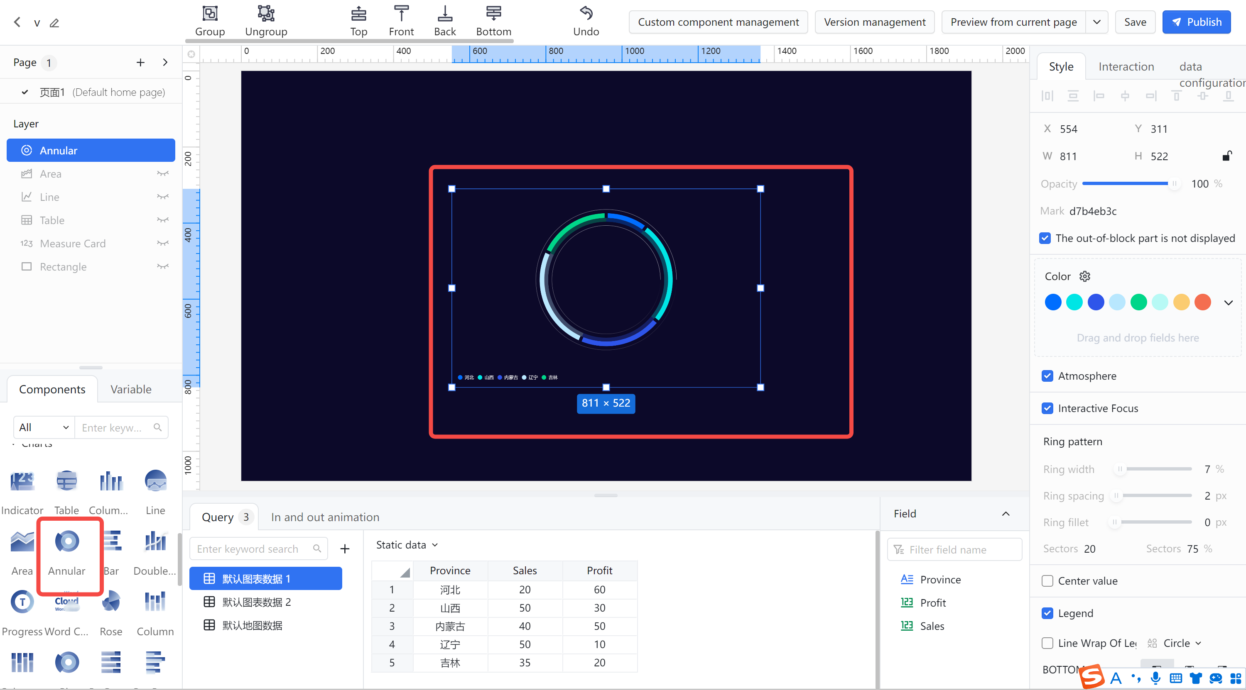Open the Preview dropdown arrow
This screenshot has height=690, width=1246.
[x=1096, y=22]
